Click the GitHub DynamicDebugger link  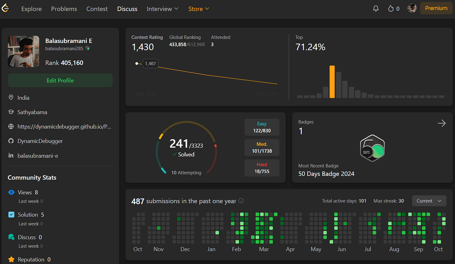pyautogui.click(x=40, y=141)
